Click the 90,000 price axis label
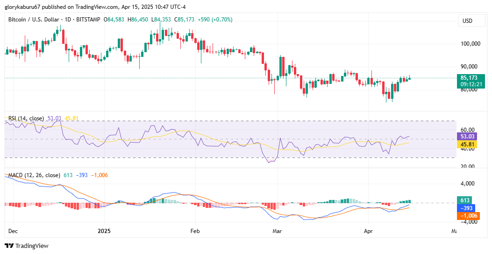 pyautogui.click(x=469, y=66)
